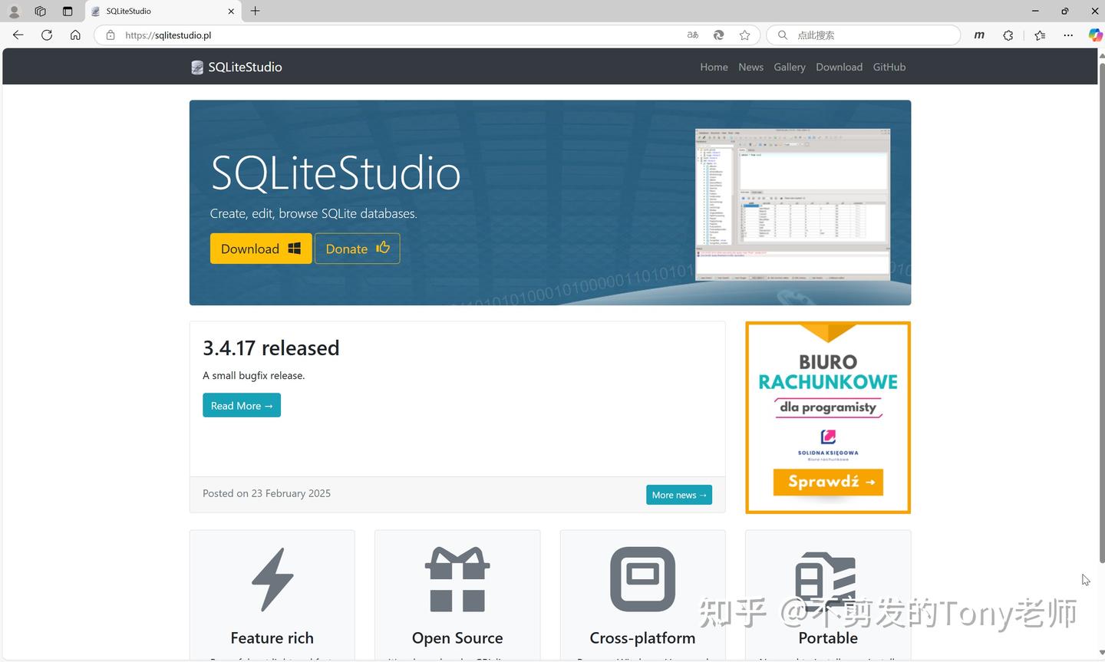1105x662 pixels.
Task: Open the Settings and more menu
Action: click(1067, 35)
